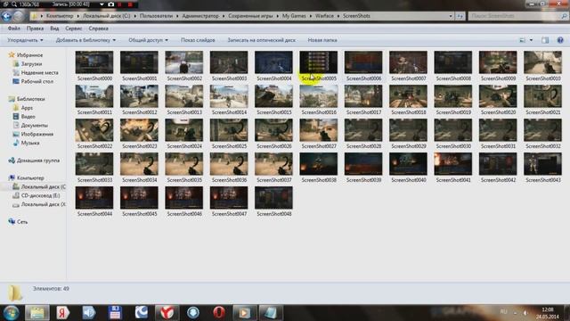Click the Forward navigation arrow button
The image size is (570, 321).
pyautogui.click(x=19, y=16)
